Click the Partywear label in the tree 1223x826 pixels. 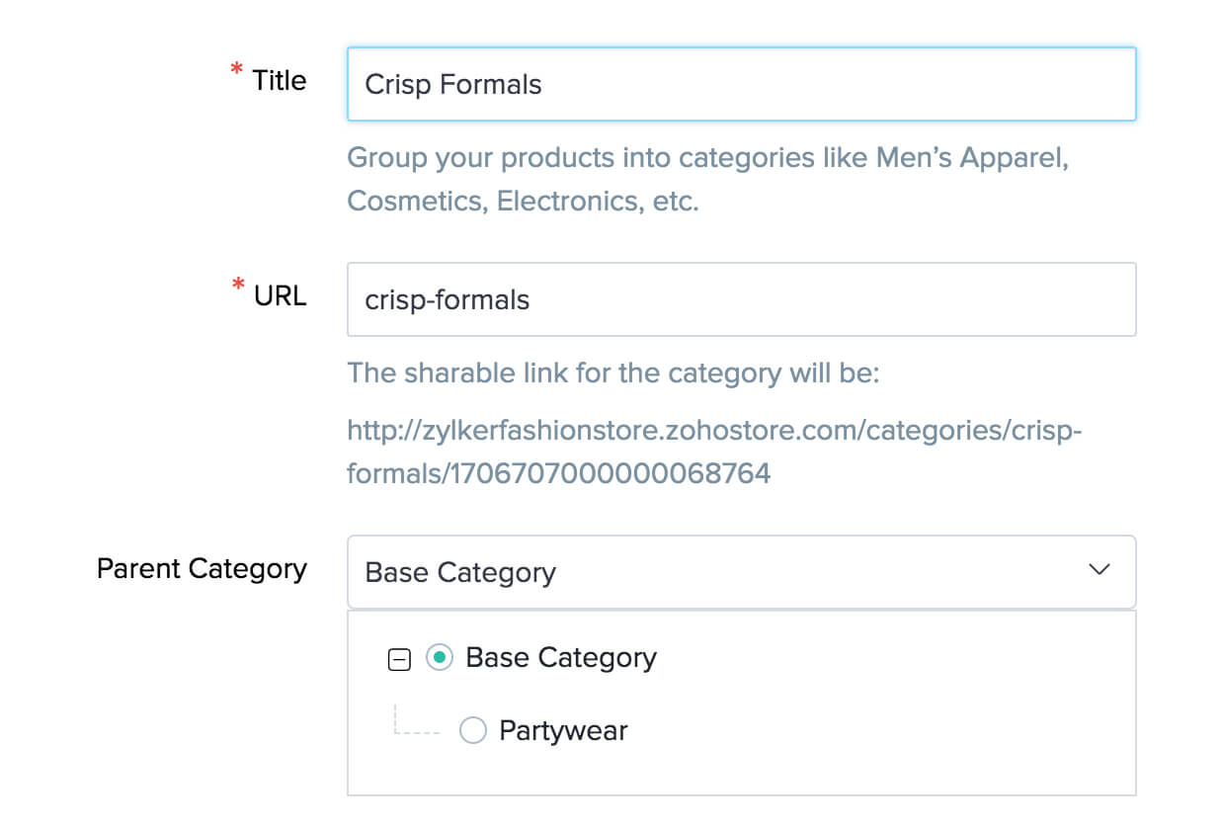tap(563, 731)
